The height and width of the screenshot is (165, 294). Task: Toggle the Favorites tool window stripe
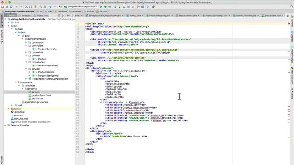click(2, 159)
